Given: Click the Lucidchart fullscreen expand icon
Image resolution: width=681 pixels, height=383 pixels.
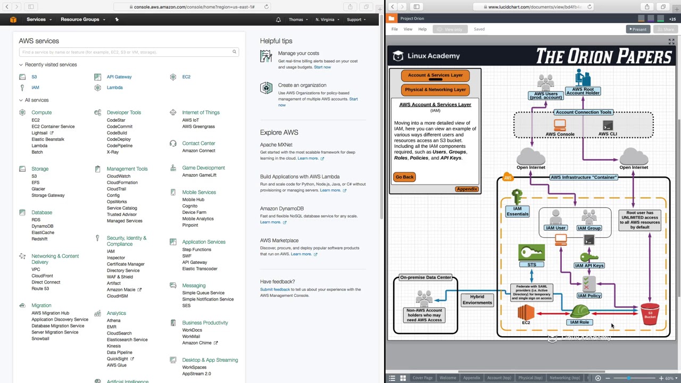Looking at the screenshot, I should click(671, 41).
